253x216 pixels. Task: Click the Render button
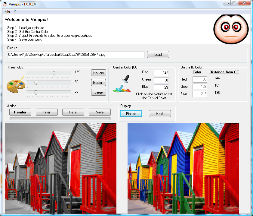(20, 112)
